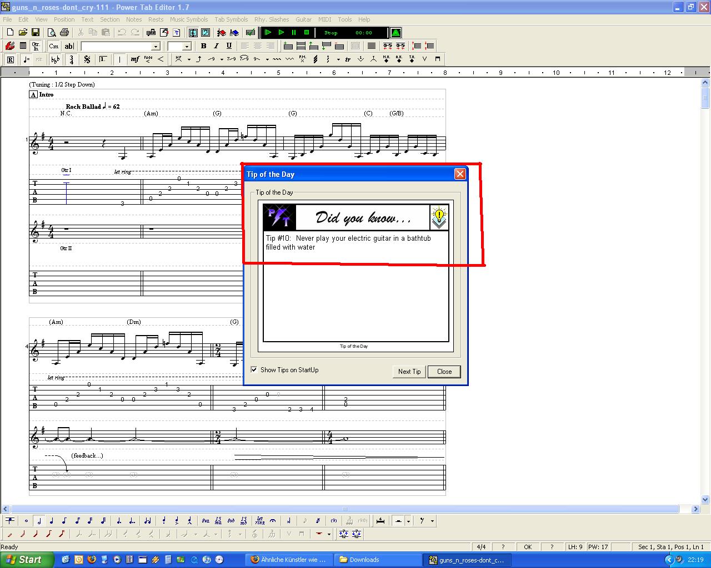Pause playback with the green pause icon
Image resolution: width=711 pixels, height=568 pixels.
click(x=294, y=33)
